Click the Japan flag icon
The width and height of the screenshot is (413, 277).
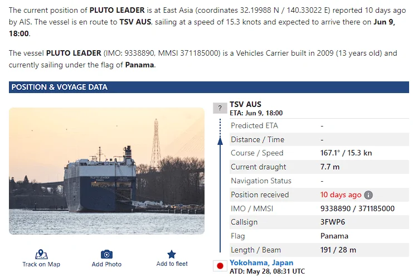coord(220,266)
